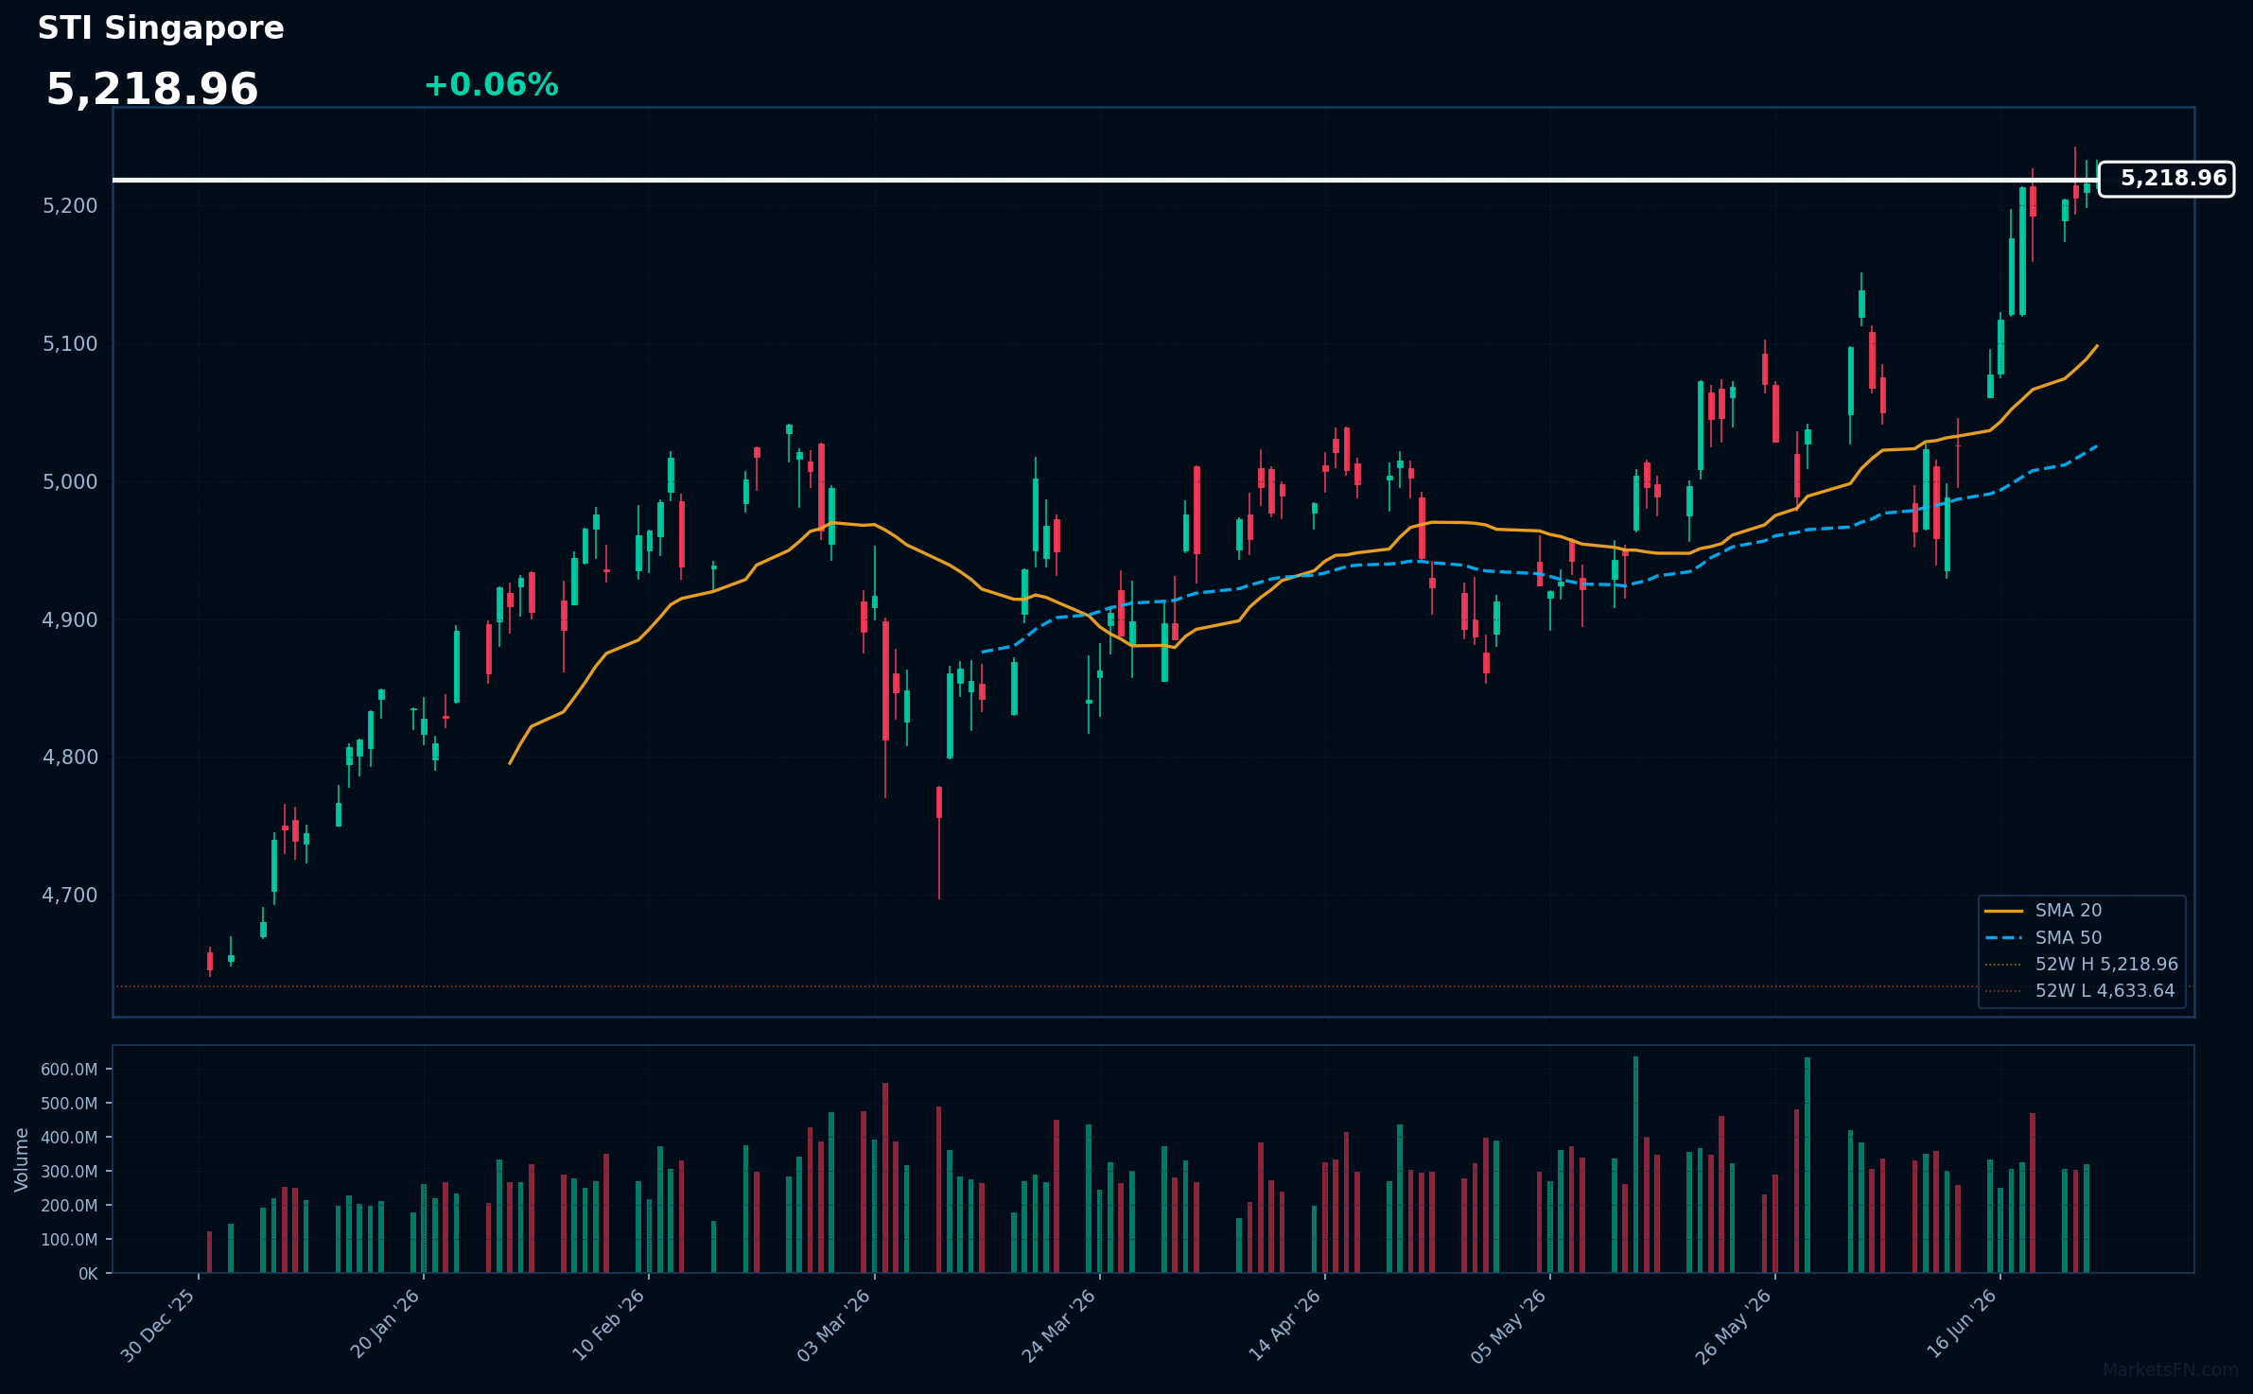2253x1394 pixels.
Task: Select the 100.0M volume axis label
Action: pos(69,1240)
